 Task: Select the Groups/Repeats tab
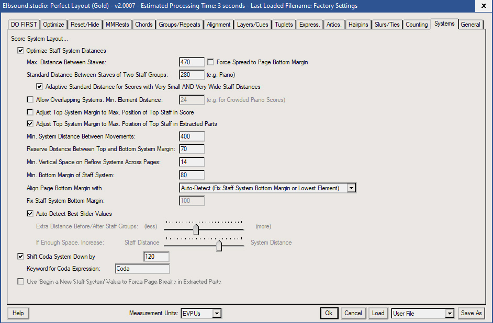coord(180,25)
